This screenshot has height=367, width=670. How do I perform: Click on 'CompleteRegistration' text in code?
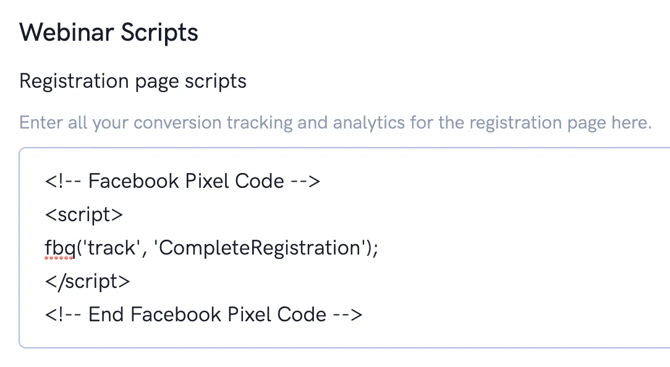(260, 248)
